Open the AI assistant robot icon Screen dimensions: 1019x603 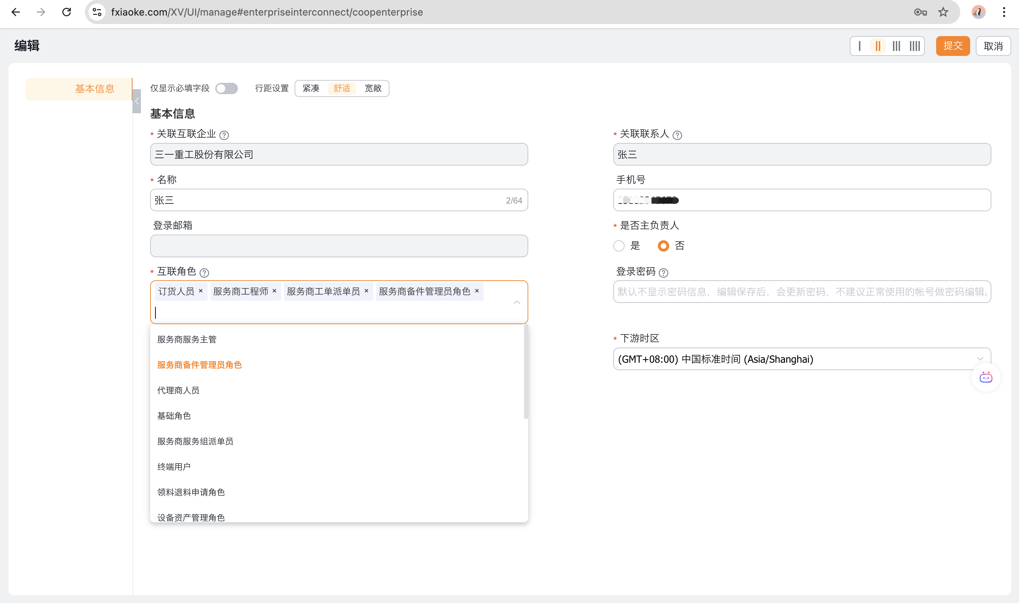(985, 378)
